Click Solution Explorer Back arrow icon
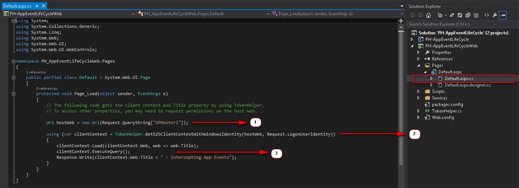519x188 pixels. click(413, 15)
